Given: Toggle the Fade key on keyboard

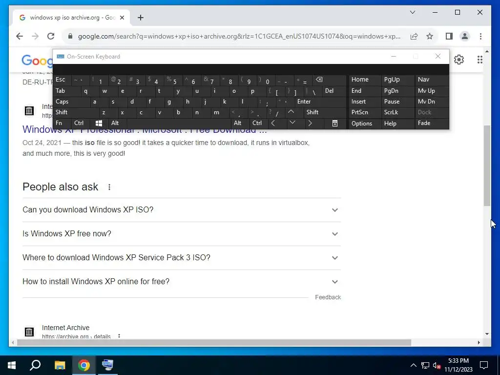Looking at the screenshot, I should (x=432, y=123).
